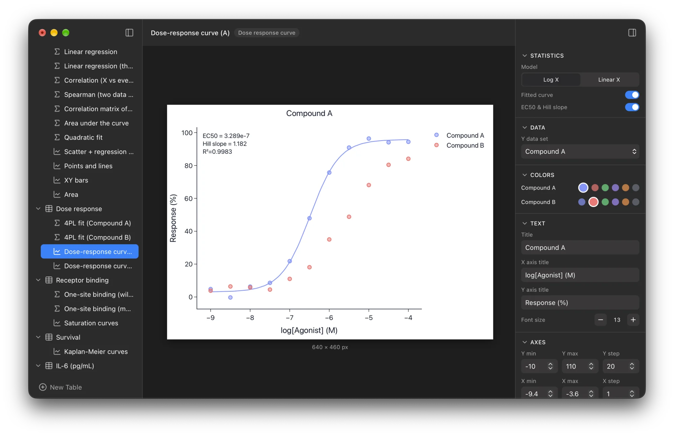The image size is (674, 436).
Task: Click the X axis title field
Action: 580,275
